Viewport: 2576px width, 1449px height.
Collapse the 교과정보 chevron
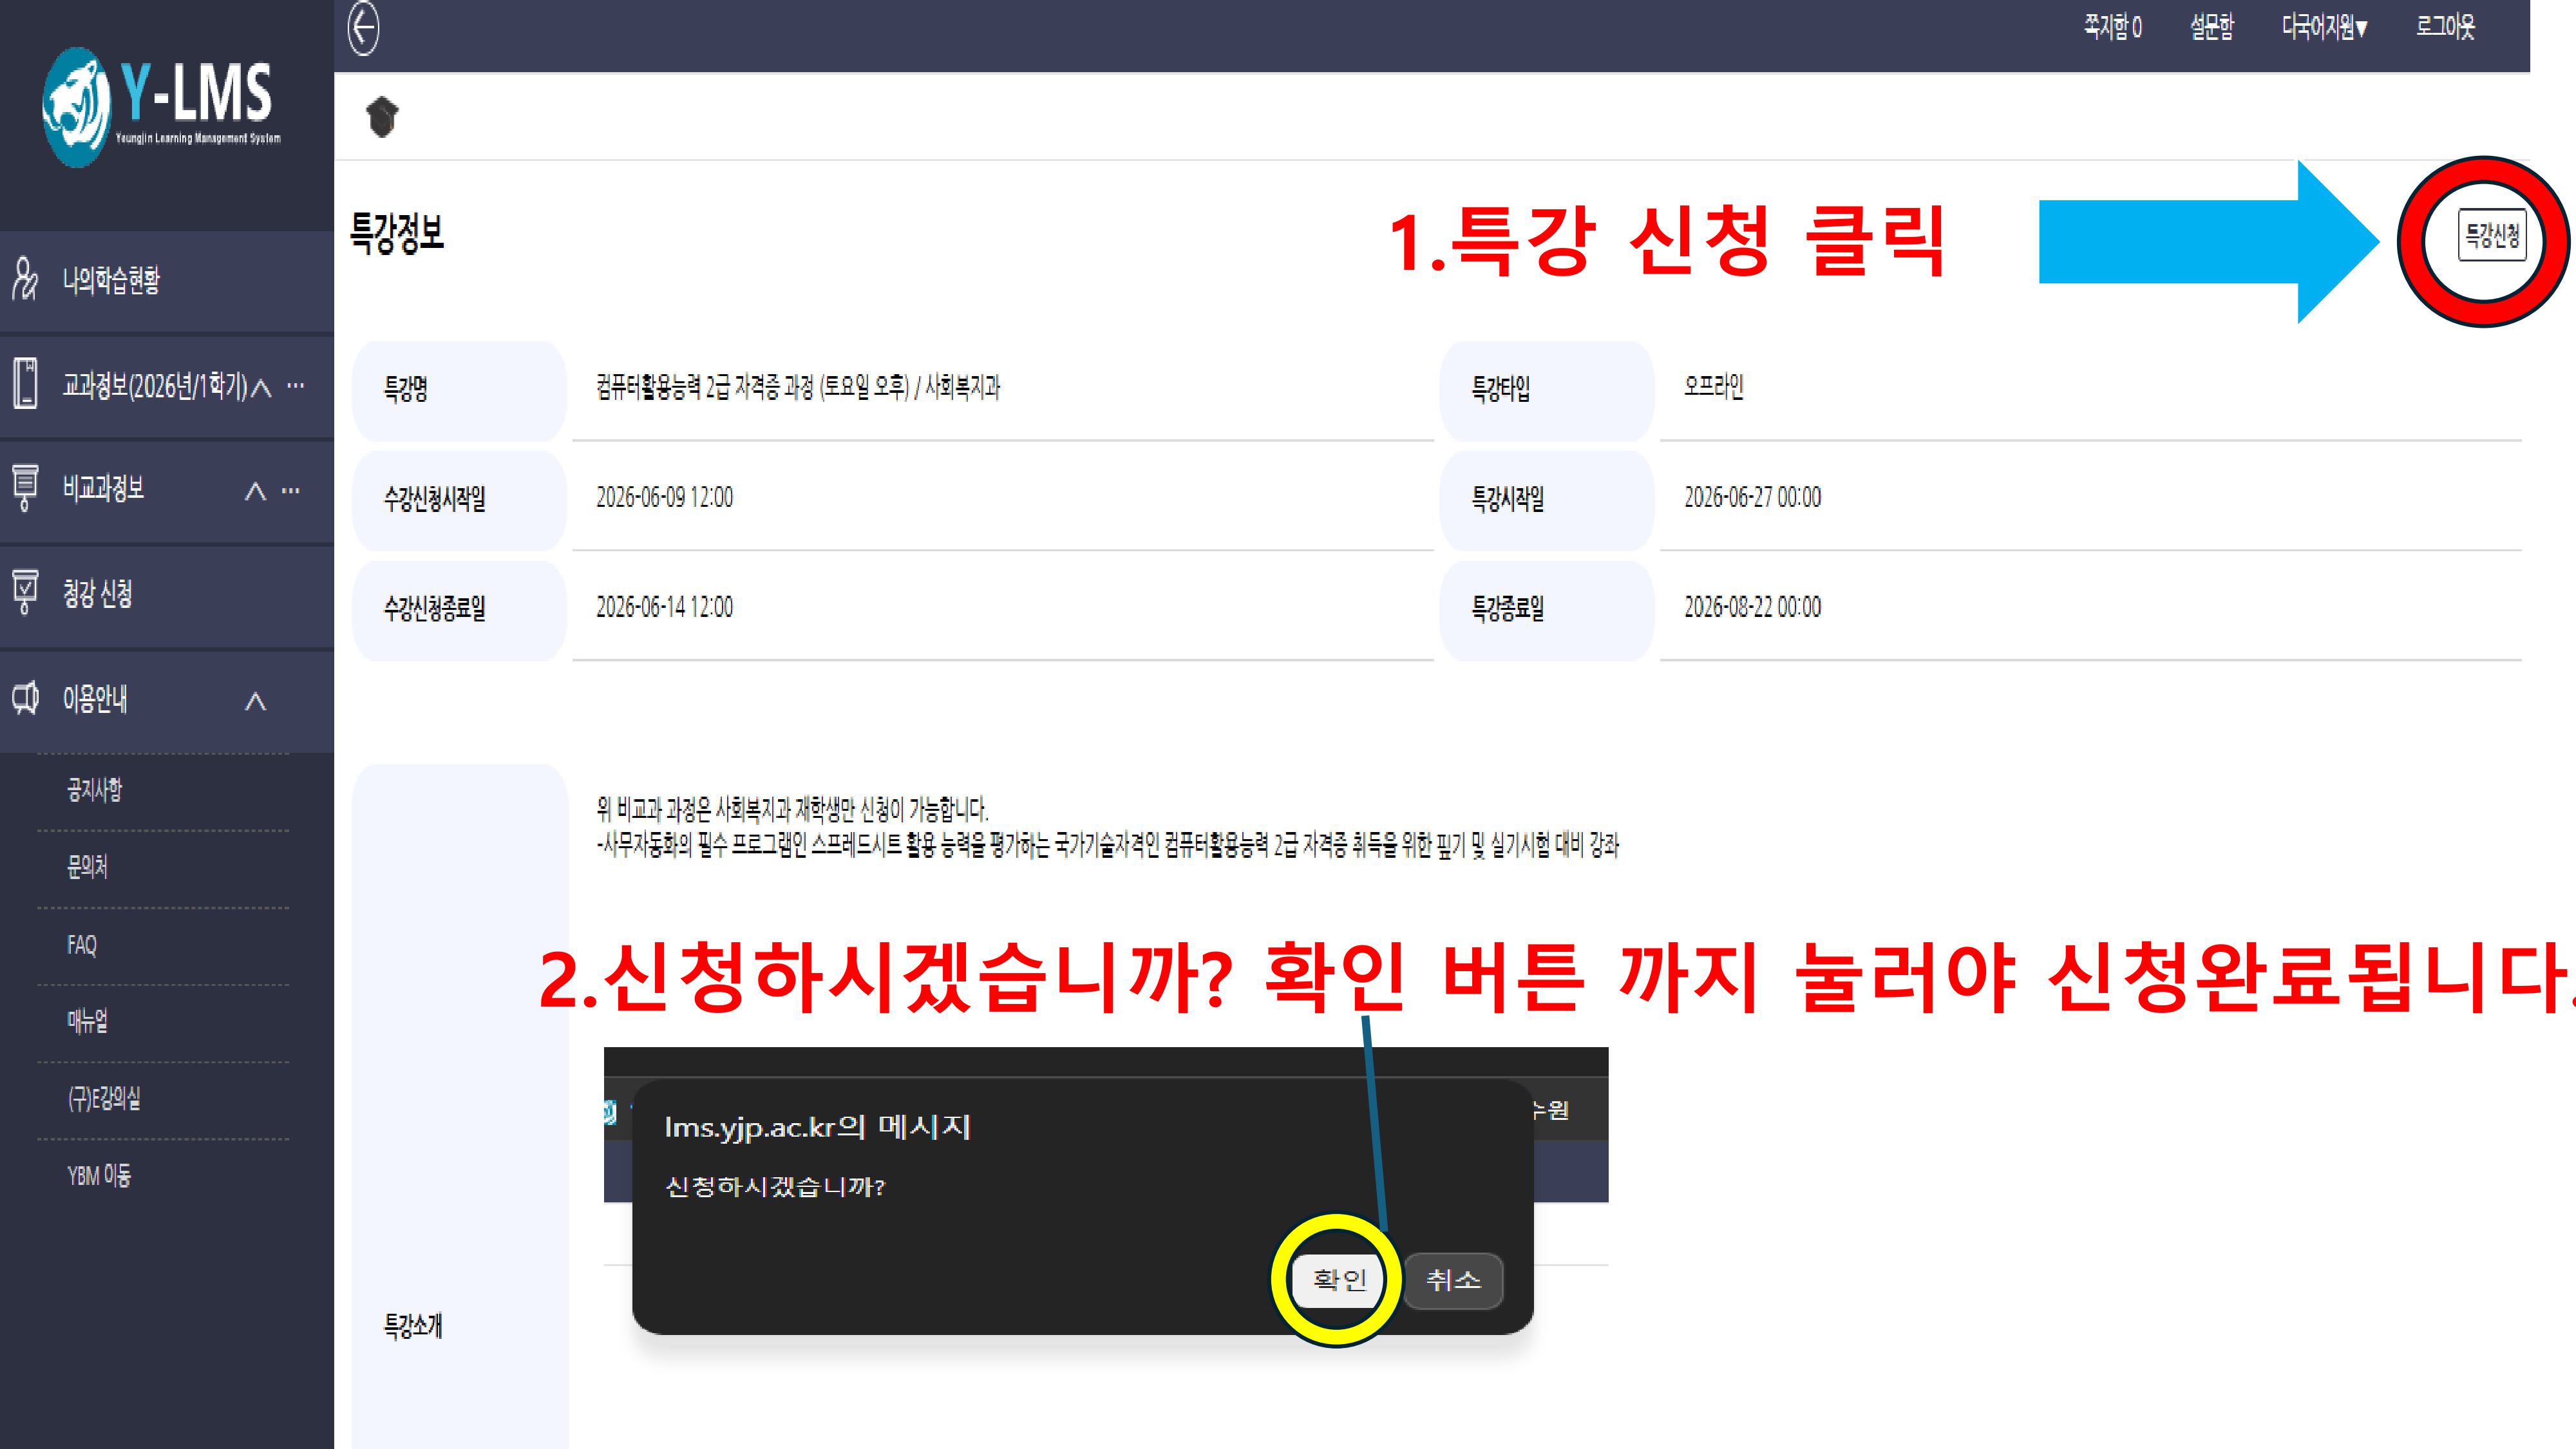point(261,388)
